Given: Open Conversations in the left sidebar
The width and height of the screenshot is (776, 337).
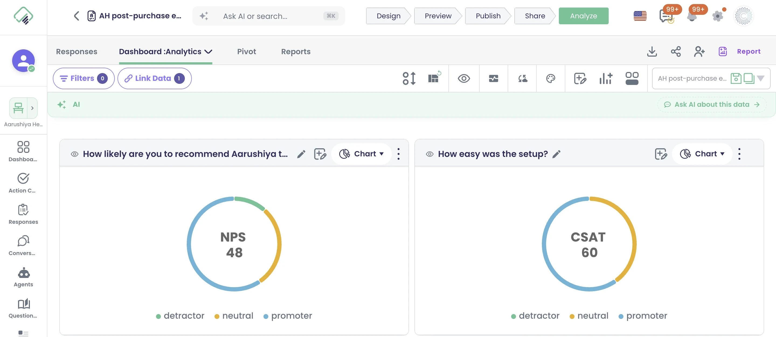Looking at the screenshot, I should point(23,245).
